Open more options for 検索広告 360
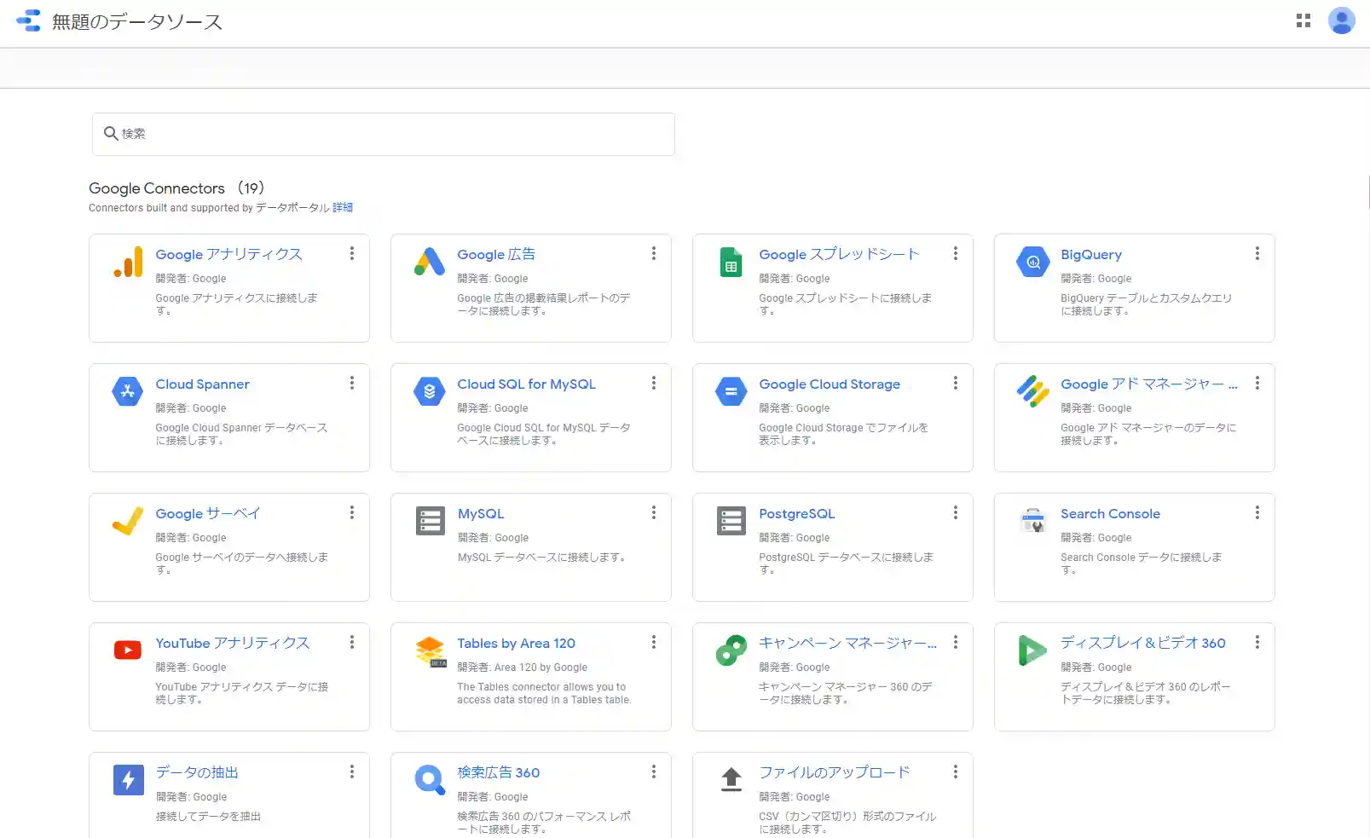The height and width of the screenshot is (838, 1370). tap(653, 772)
